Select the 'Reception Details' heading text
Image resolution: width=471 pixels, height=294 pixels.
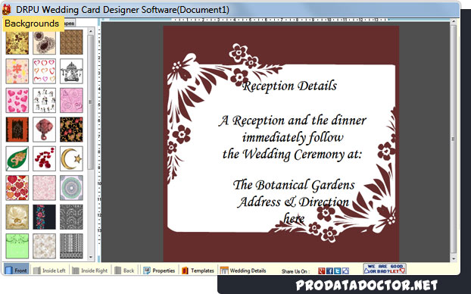(x=289, y=86)
